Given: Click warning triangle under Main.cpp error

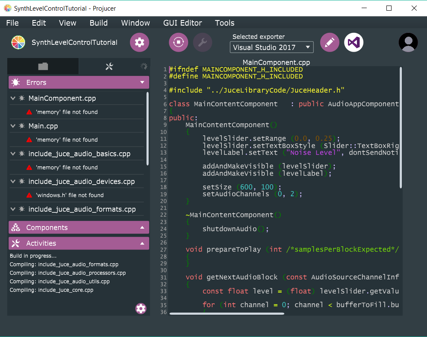Looking at the screenshot, I should (29, 139).
